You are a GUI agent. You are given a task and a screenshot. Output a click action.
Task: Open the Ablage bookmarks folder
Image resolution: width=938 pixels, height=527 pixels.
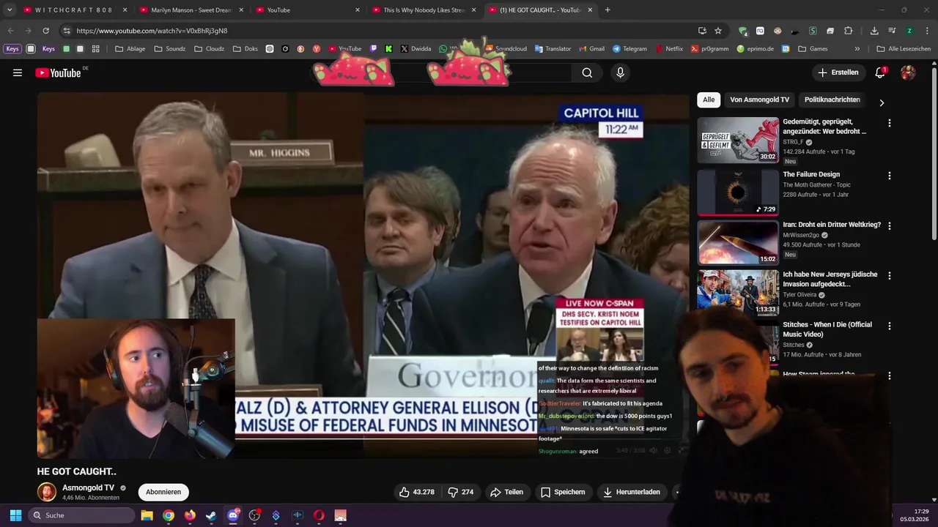[130, 49]
